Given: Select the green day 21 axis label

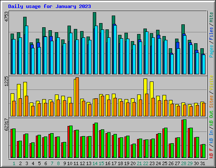Looking at the screenshot, I should click(x=139, y=163).
